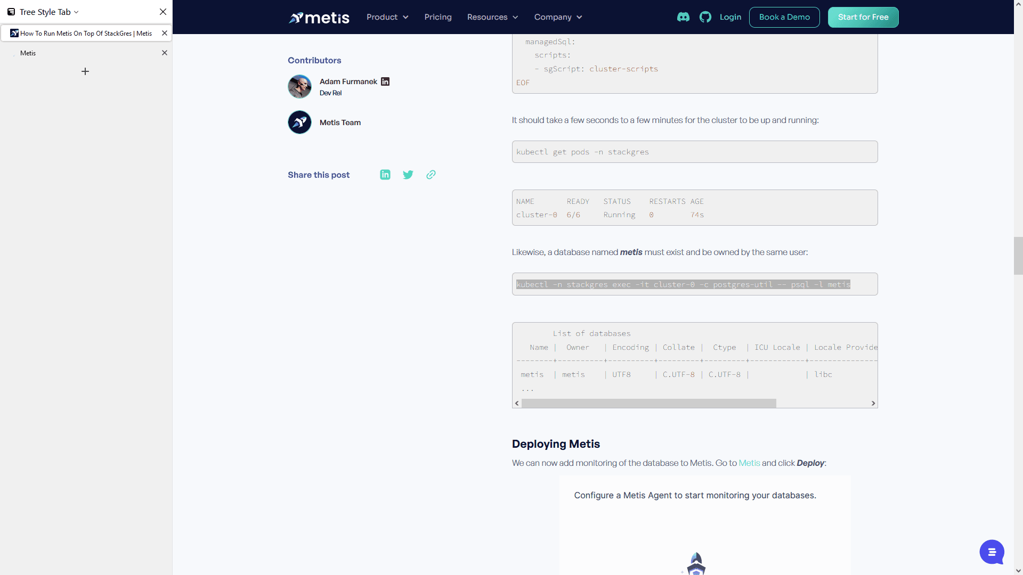Click the cluster-0 pod name
Screen dimensions: 1023x575
click(537, 215)
